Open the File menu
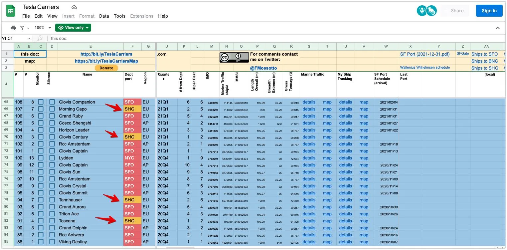Screen dimensions: 507x250 pyautogui.click(x=26, y=16)
